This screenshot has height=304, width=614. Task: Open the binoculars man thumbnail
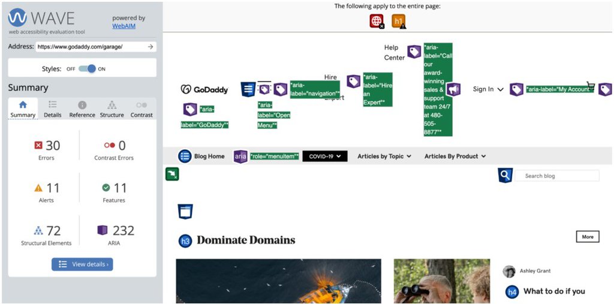pyautogui.click(x=442, y=281)
